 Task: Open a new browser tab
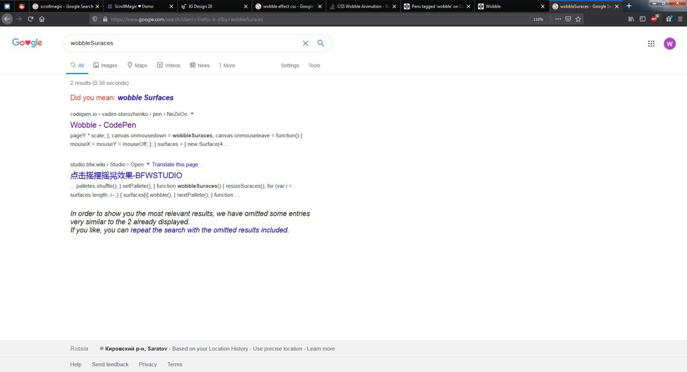(628, 6)
